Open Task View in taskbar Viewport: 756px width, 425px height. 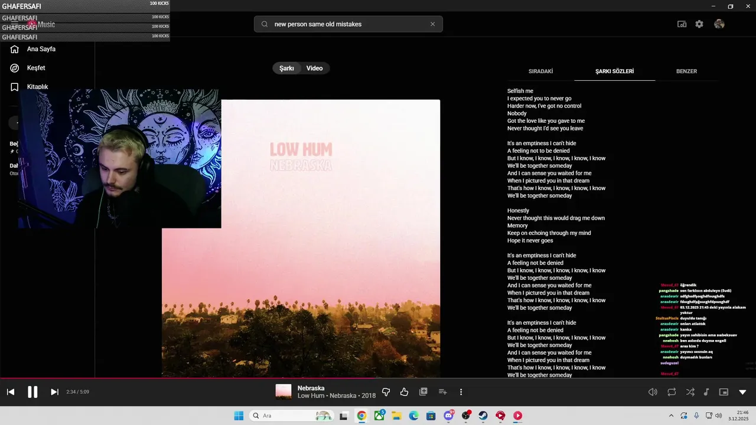[x=344, y=416]
